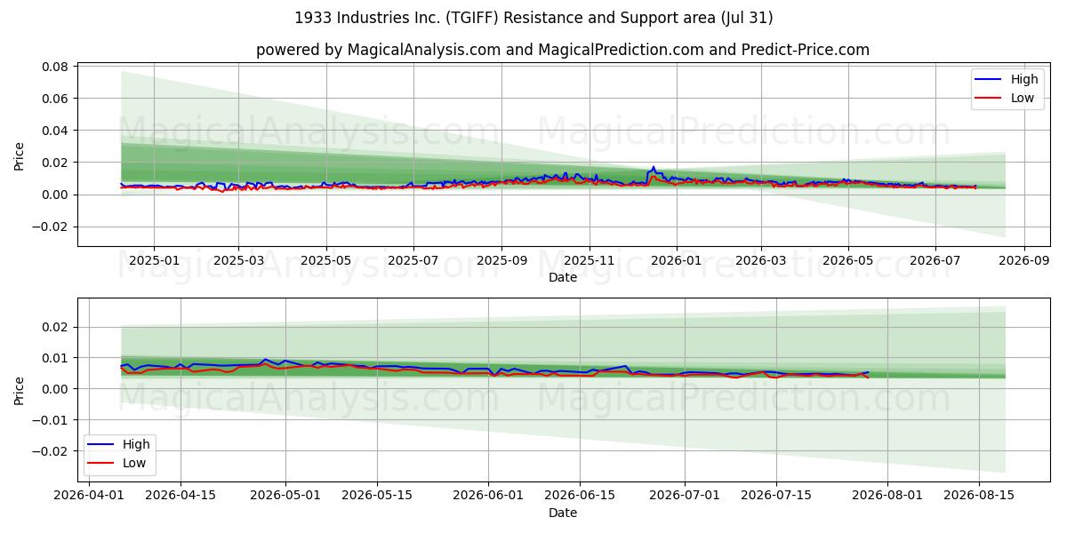Select 'High' label in top chart legend
Image resolution: width=1067 pixels, height=533 pixels.
pyautogui.click(x=1024, y=79)
